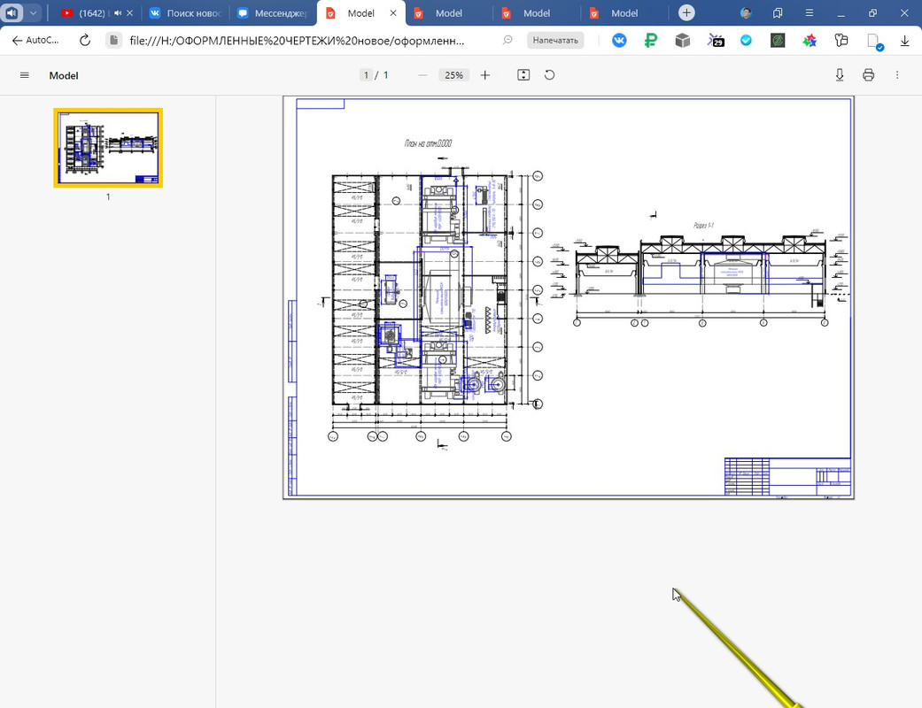This screenshot has width=922, height=708.
Task: Open the colorful star extension icon
Action: pyautogui.click(x=810, y=41)
